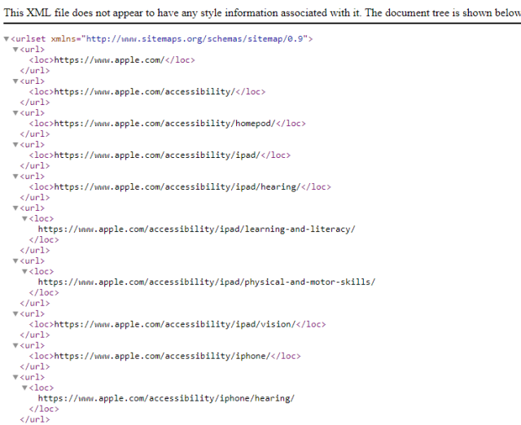521x425 pixels.
Task: Click closing url tag below homepod entry
Action: point(35,134)
